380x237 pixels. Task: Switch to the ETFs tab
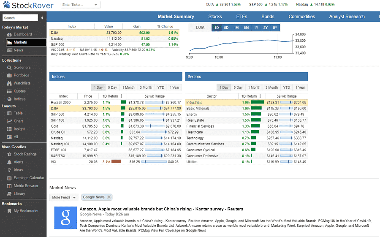(x=242, y=16)
